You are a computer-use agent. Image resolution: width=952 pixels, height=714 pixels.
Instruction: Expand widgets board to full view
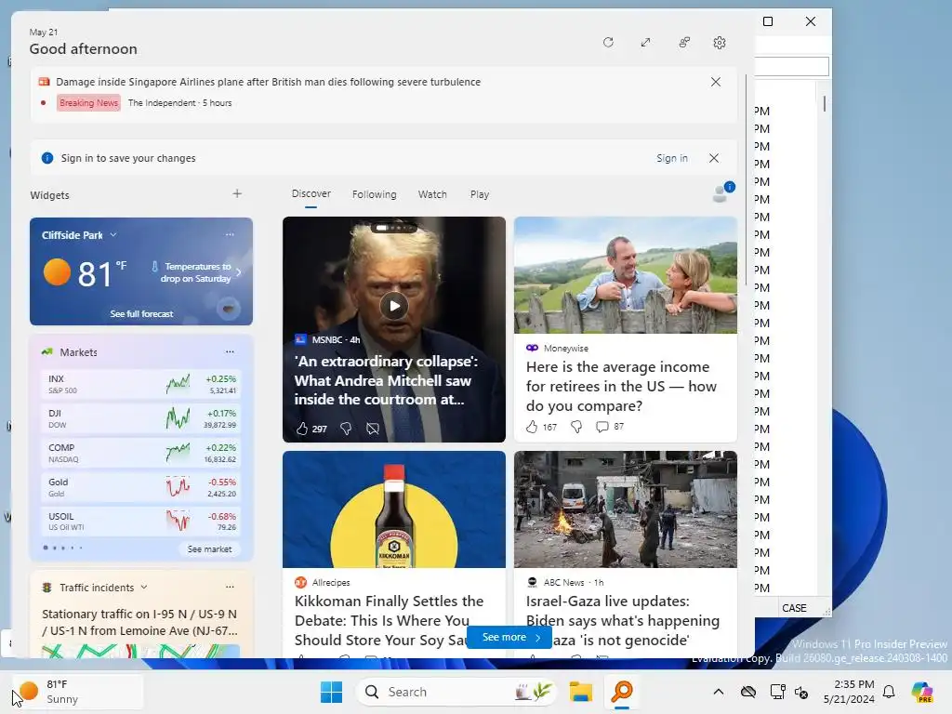click(x=645, y=43)
